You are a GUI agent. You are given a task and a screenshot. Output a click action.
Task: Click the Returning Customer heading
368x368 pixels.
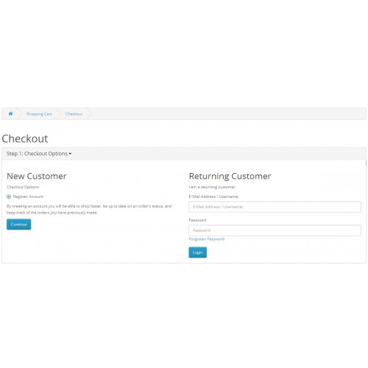click(230, 176)
